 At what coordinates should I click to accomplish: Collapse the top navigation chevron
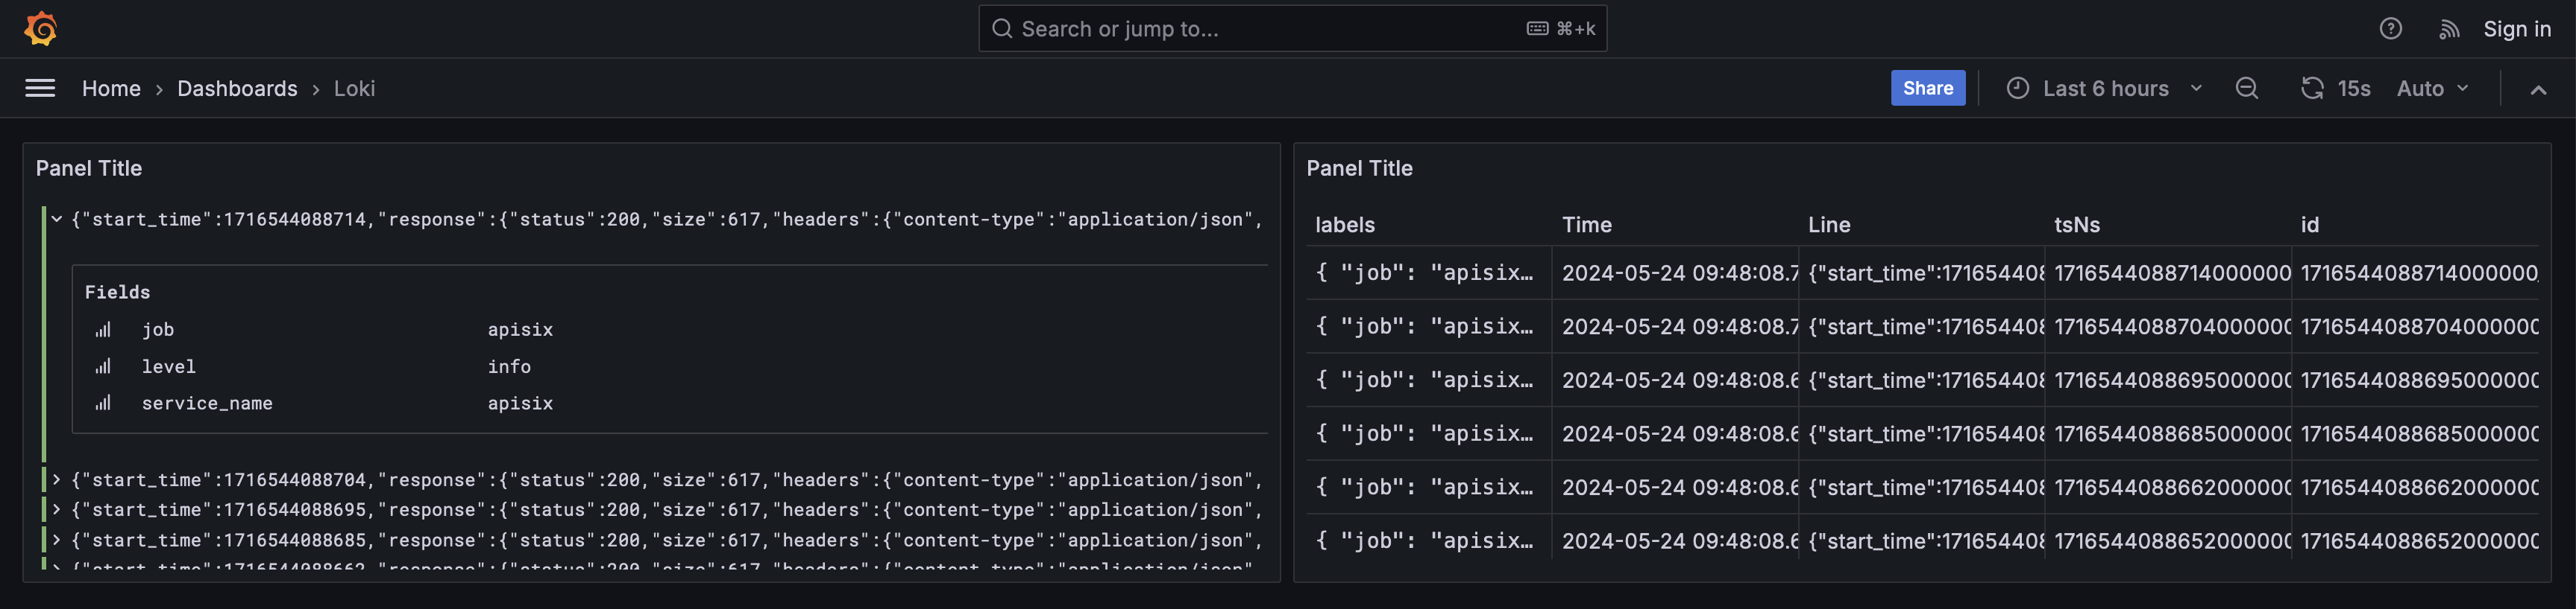(x=2537, y=90)
